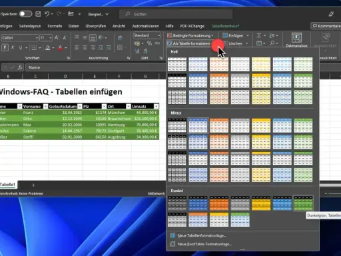Click the increase indent icon
Image resolution: width=341 pixels, height=256 pixels.
click(x=109, y=47)
